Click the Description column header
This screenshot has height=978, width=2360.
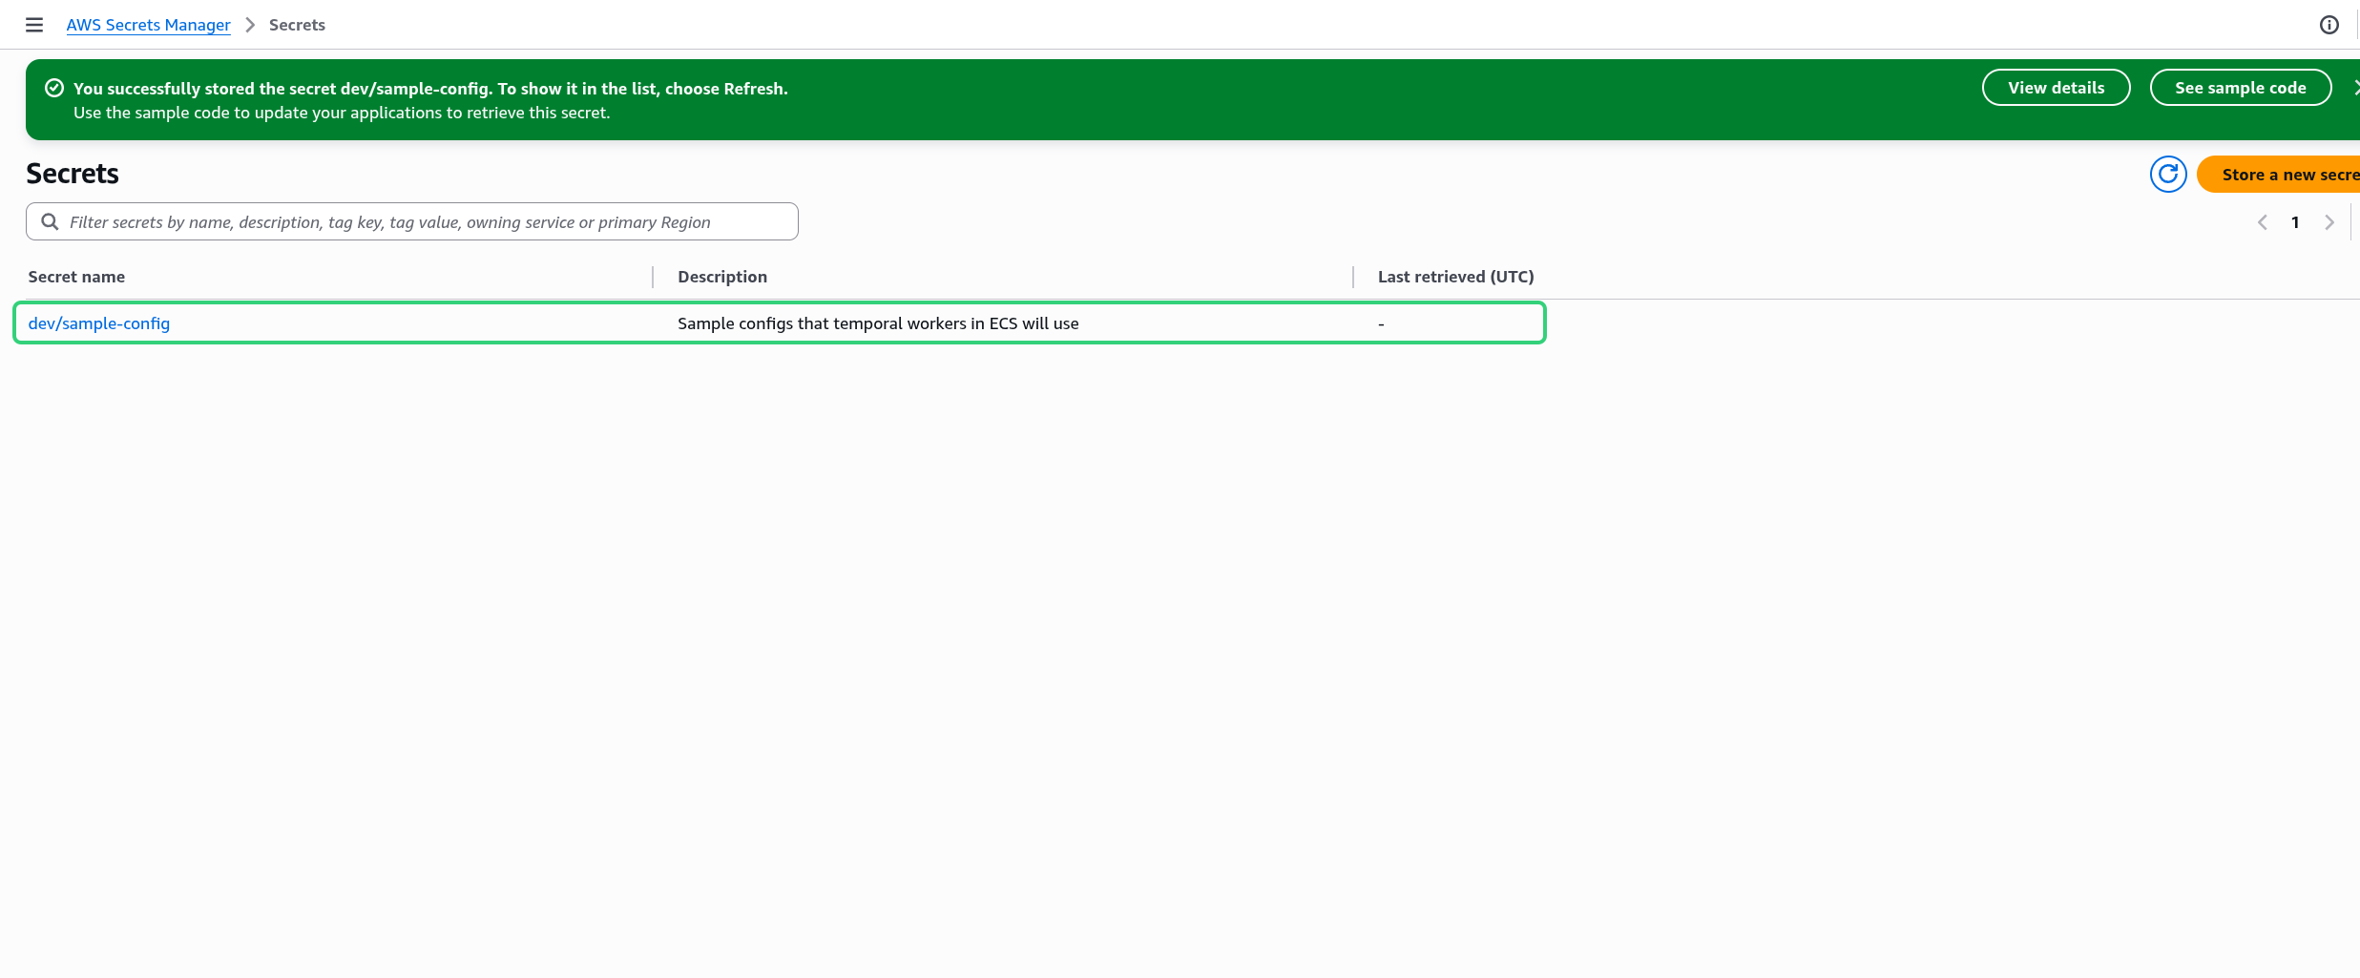point(721,277)
